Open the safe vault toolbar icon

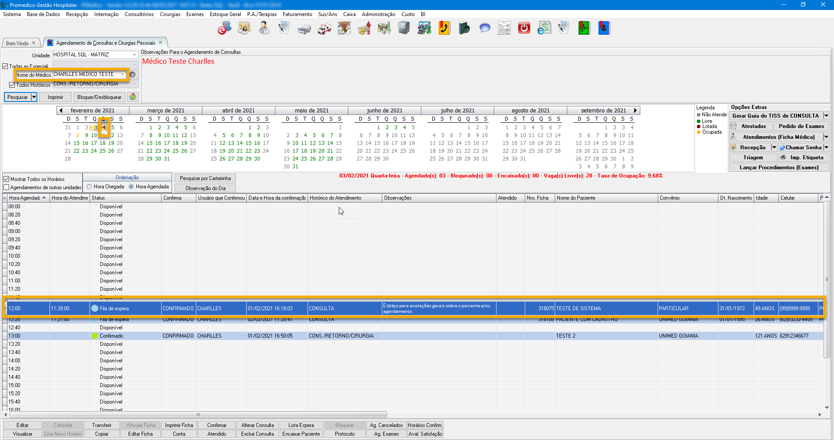[x=404, y=28]
